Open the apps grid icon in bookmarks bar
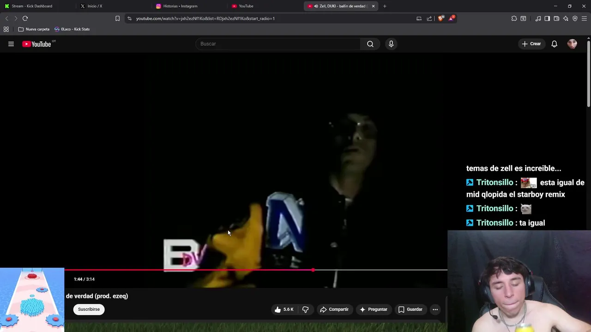This screenshot has height=332, width=591. [x=6, y=29]
